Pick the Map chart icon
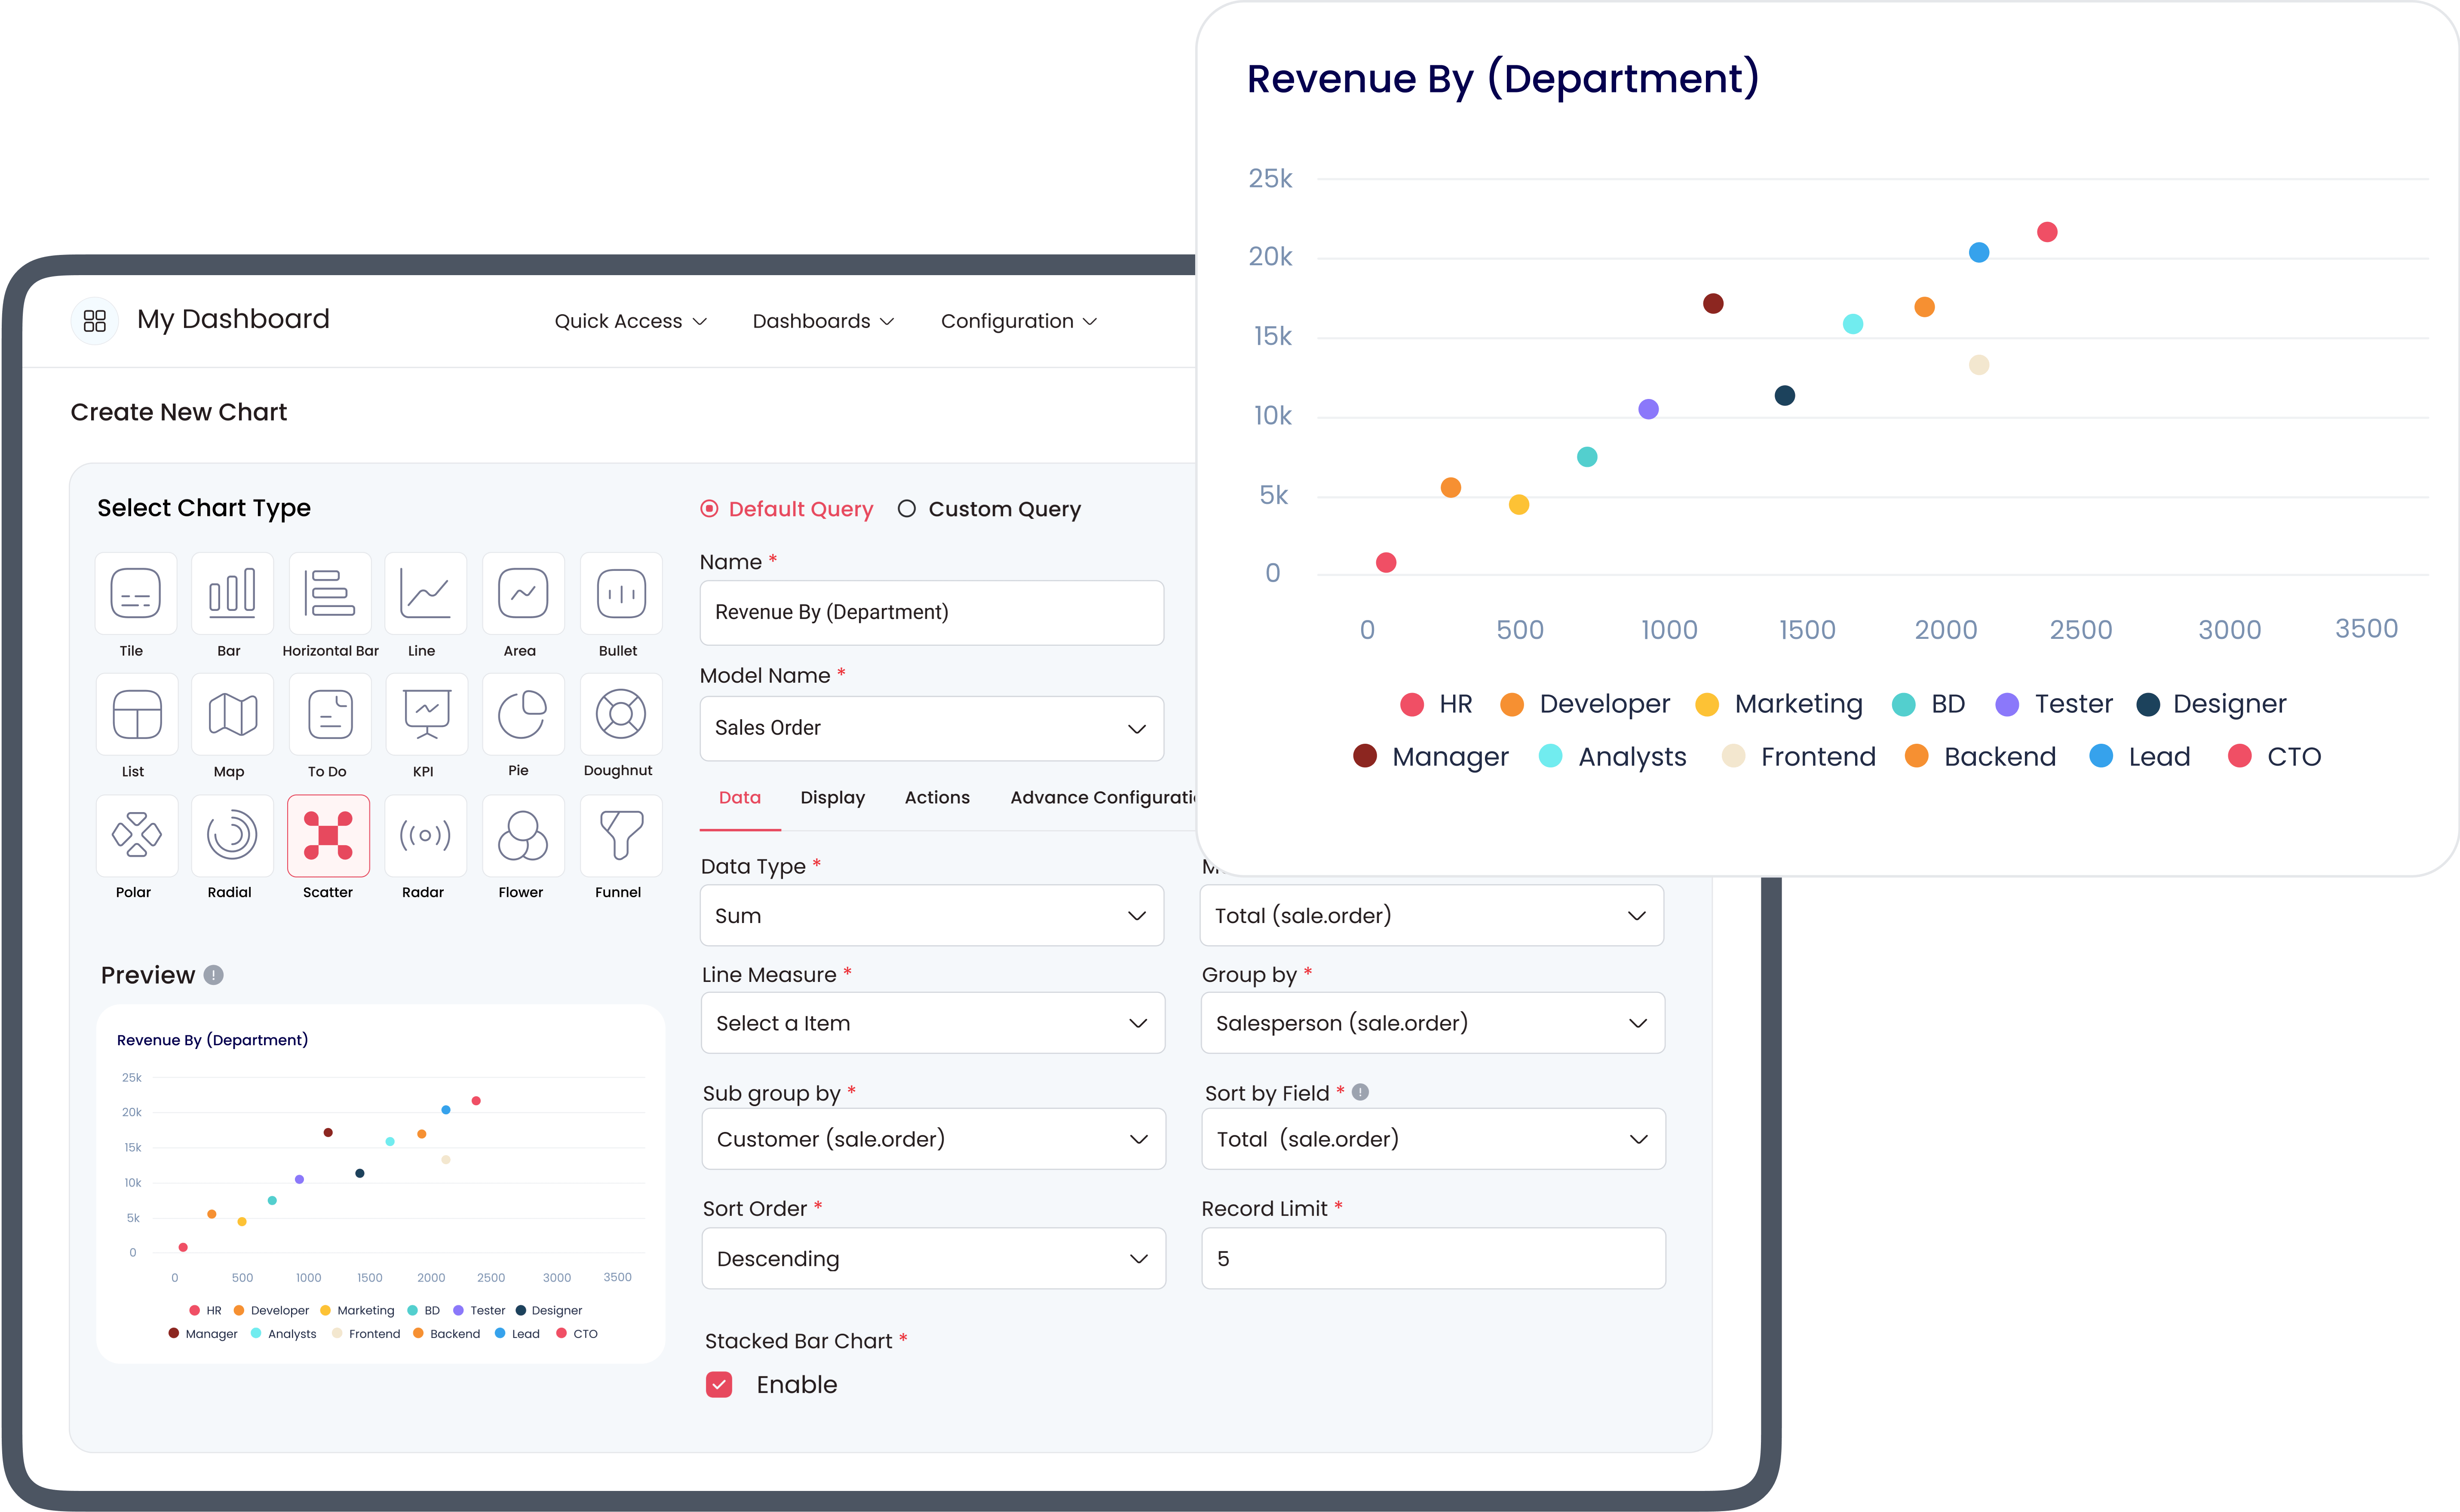The width and height of the screenshot is (2460, 1512). click(x=232, y=714)
